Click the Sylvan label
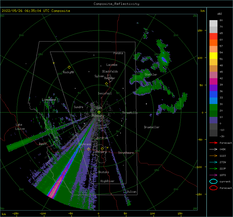Viewport: 233px width, 217px height. point(99,76)
